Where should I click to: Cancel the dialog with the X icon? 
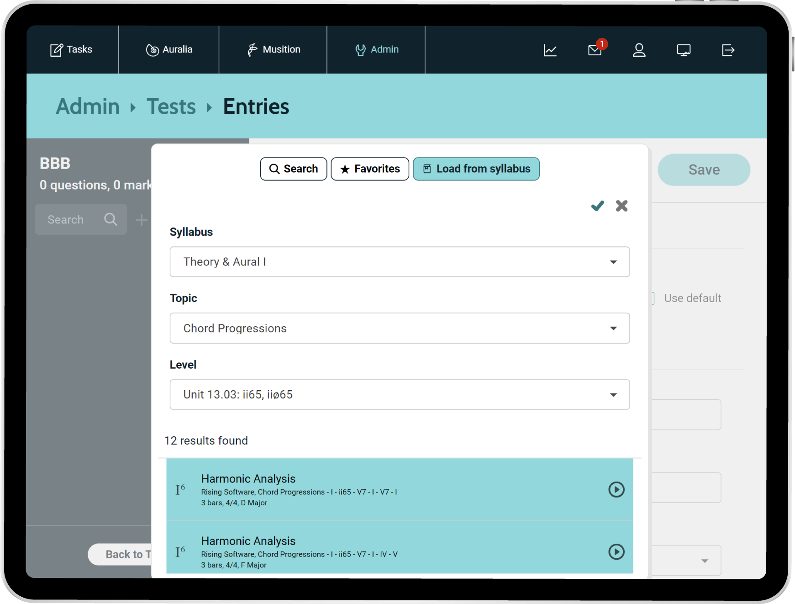(x=621, y=206)
